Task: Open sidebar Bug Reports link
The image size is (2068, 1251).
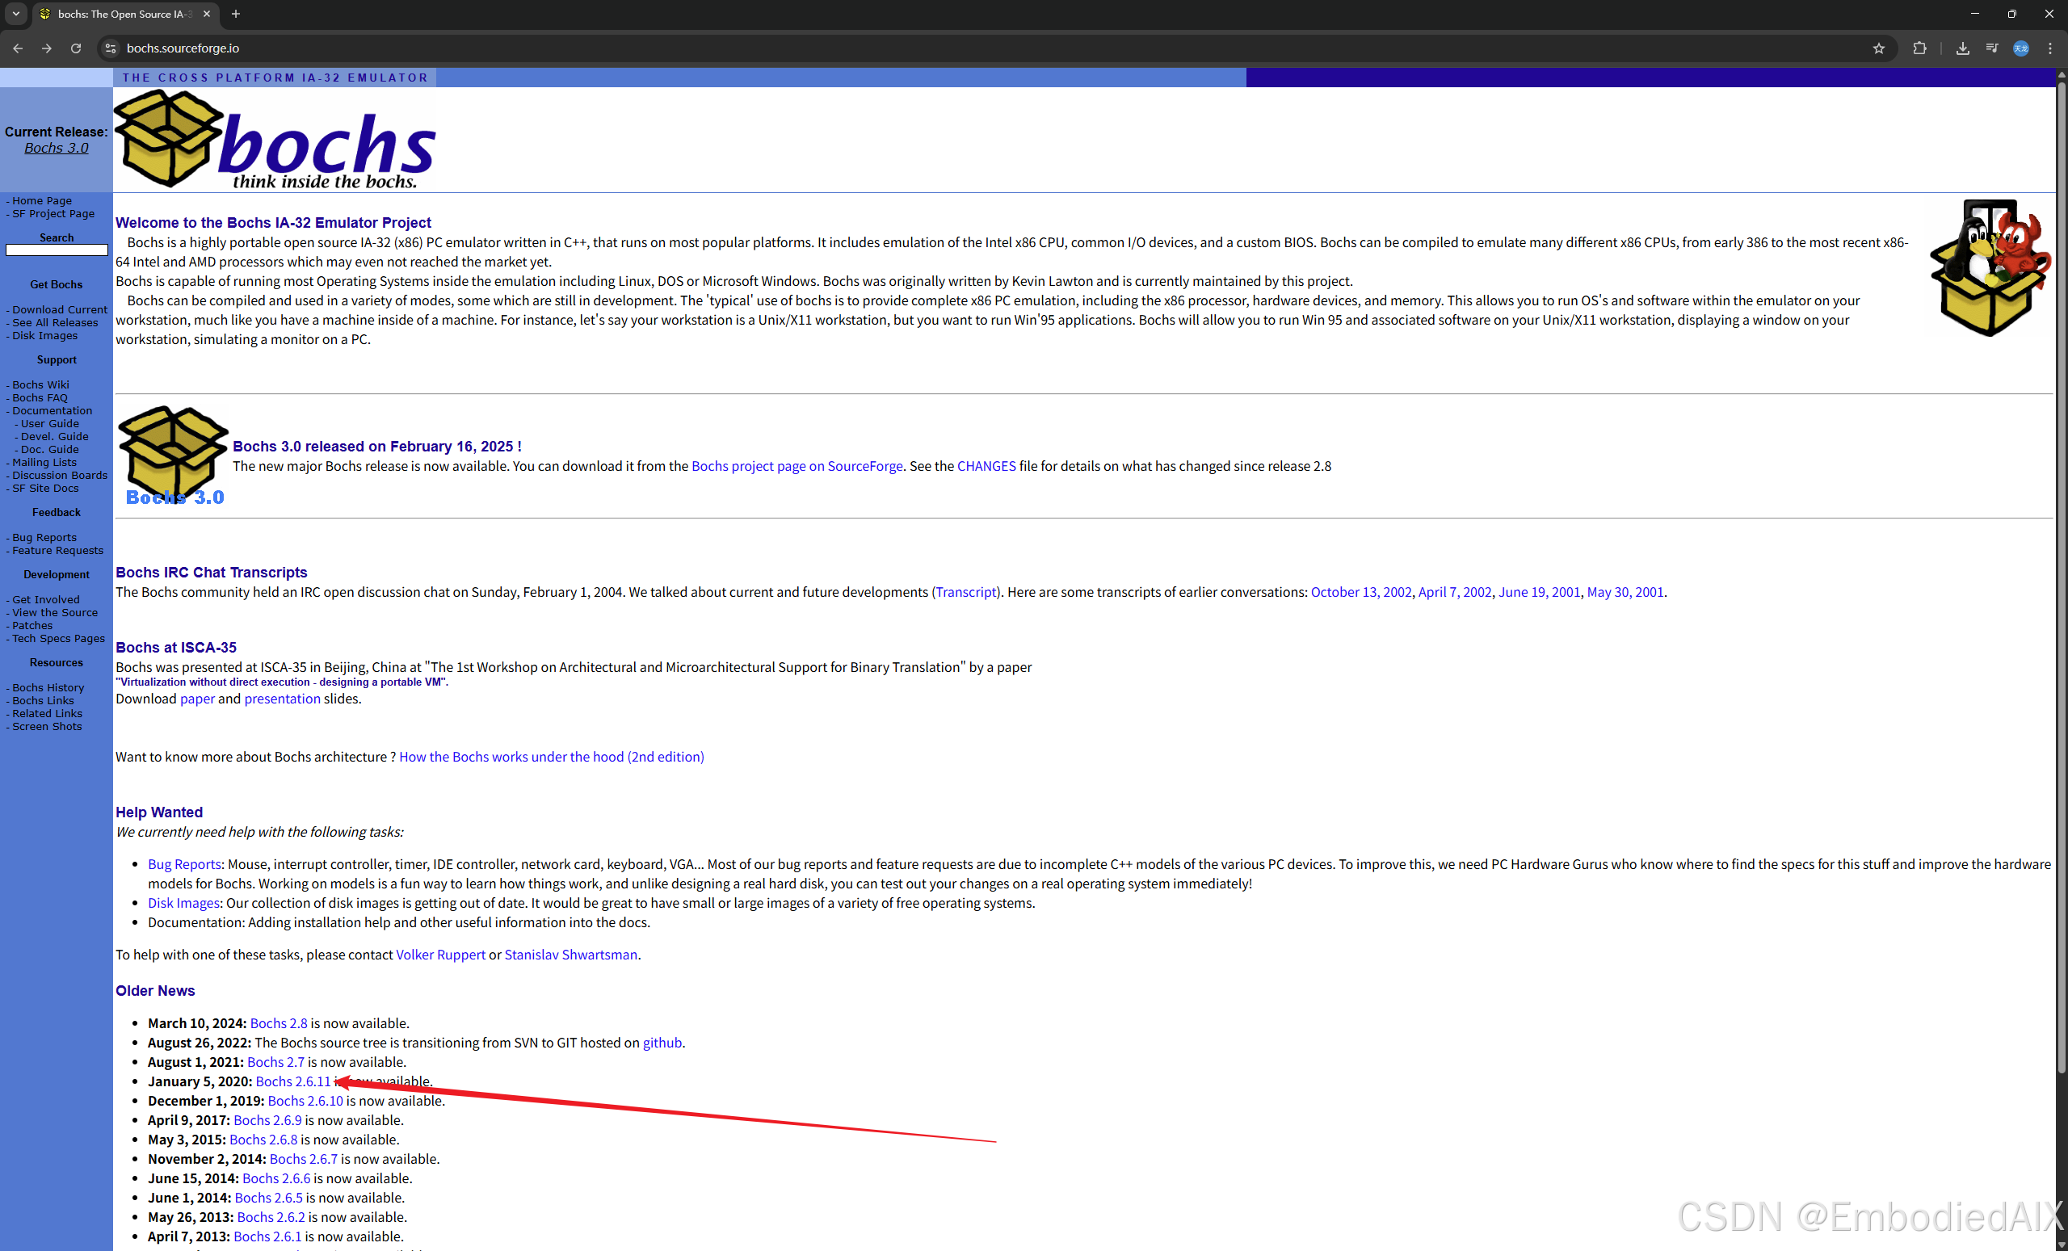Action: [44, 538]
